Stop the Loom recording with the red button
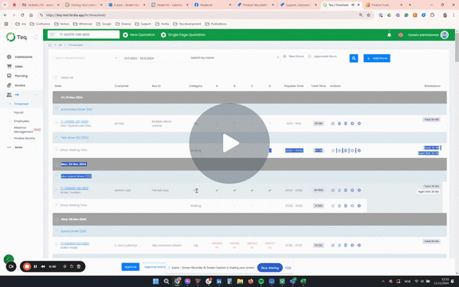The image size is (459, 287). pos(27,266)
